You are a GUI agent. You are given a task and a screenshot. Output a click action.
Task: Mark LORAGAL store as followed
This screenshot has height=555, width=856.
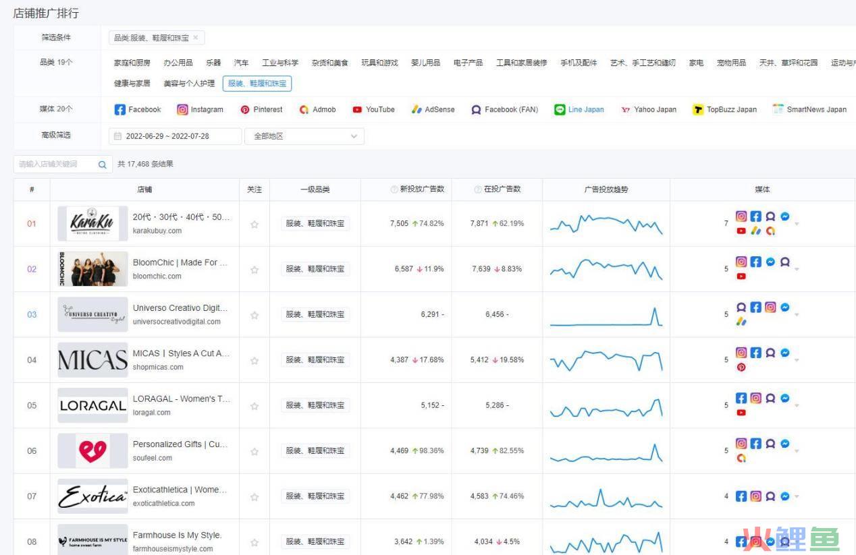click(255, 406)
